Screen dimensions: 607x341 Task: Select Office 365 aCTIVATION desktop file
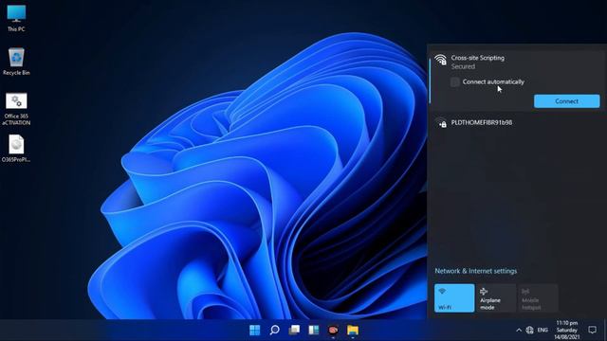pyautogui.click(x=16, y=109)
